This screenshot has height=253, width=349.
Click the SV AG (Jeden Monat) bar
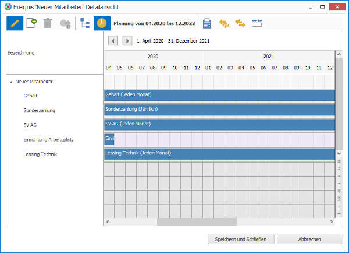[x=220, y=125]
